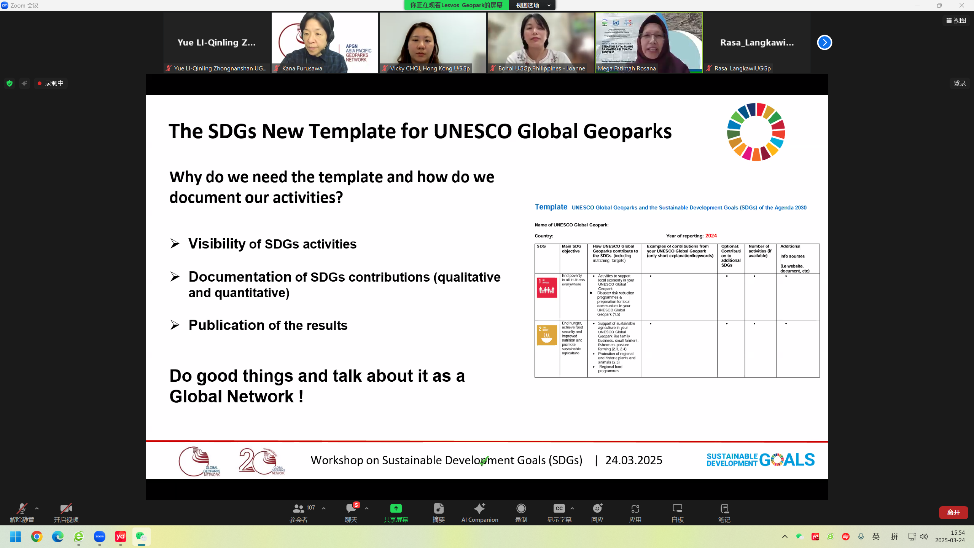Screen dimensions: 974x548
Task: Click the green 共享屏幕 share screen icon
Action: click(x=396, y=508)
